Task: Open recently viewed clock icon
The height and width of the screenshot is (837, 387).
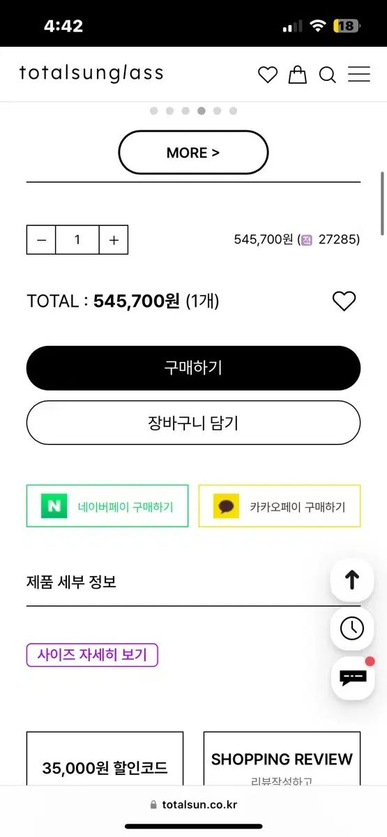Action: [x=352, y=629]
